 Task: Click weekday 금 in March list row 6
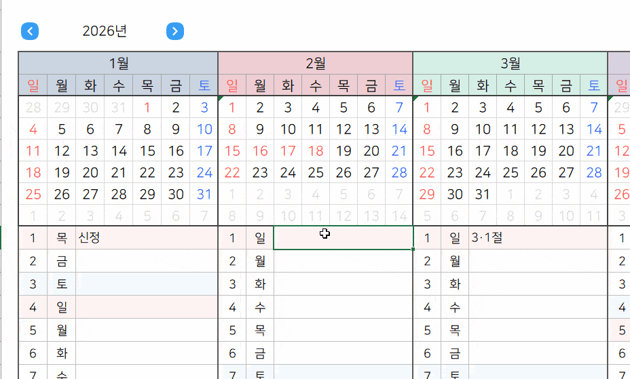coord(455,353)
